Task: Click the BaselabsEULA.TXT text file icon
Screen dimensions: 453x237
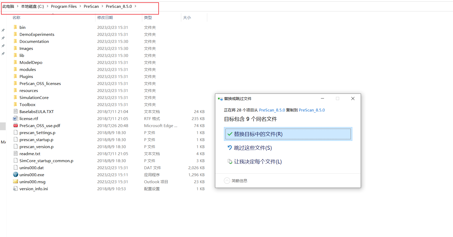Action: click(x=16, y=111)
